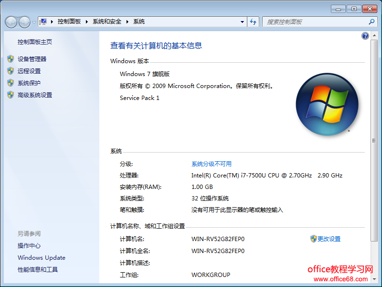The height and width of the screenshot is (287, 382).
Task: Open Help via the question mark icon
Action: point(365,35)
